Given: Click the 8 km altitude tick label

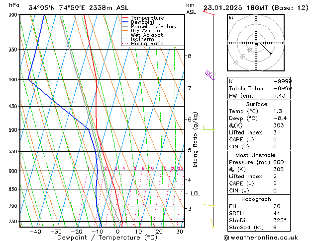Looking at the screenshot, I should [x=190, y=56].
